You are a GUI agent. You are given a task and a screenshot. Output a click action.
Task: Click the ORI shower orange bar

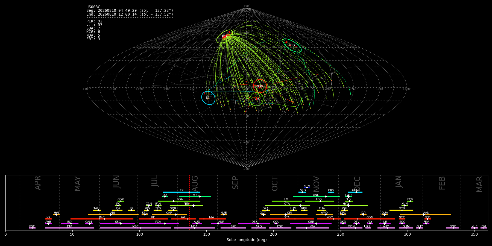pyautogui.click(x=289, y=215)
